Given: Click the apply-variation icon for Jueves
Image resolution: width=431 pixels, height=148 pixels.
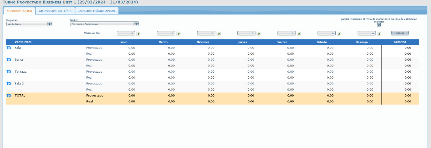Looking at the screenshot, I should pos(259,34).
